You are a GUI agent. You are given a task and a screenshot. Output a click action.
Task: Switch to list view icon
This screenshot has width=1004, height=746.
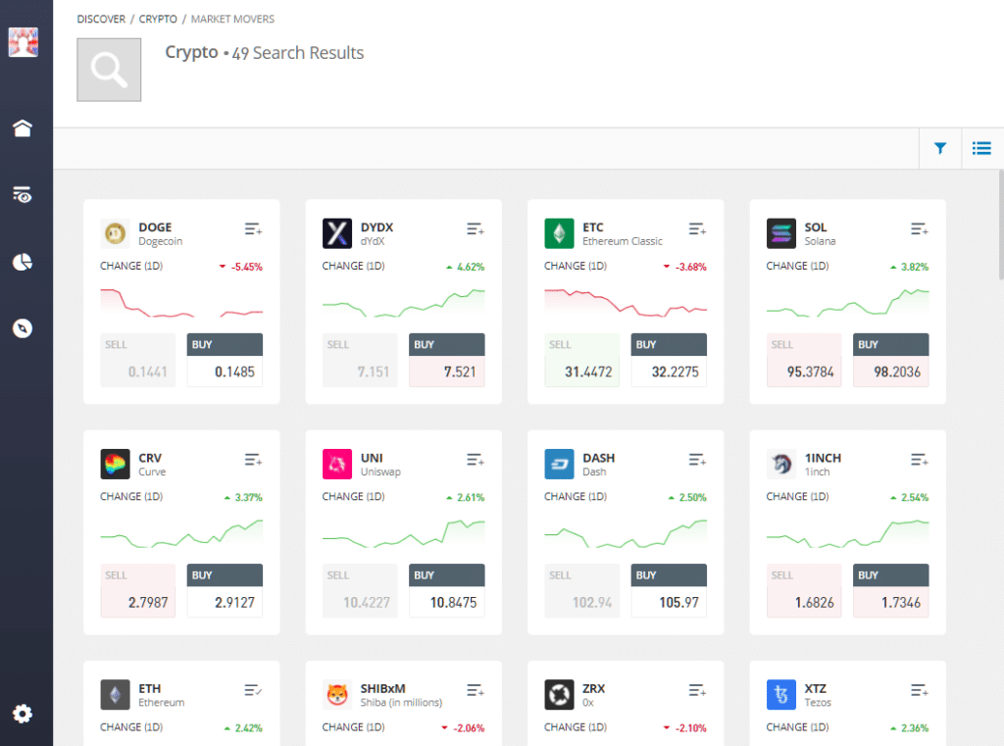point(981,149)
